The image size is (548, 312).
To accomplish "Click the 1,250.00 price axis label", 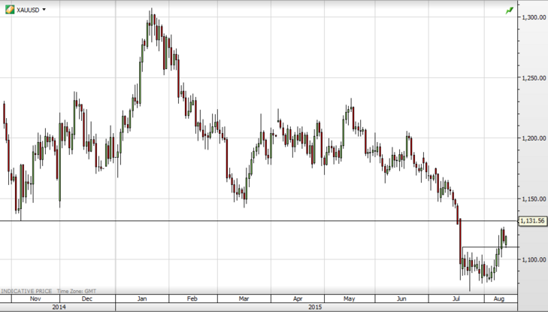I will [533, 78].
